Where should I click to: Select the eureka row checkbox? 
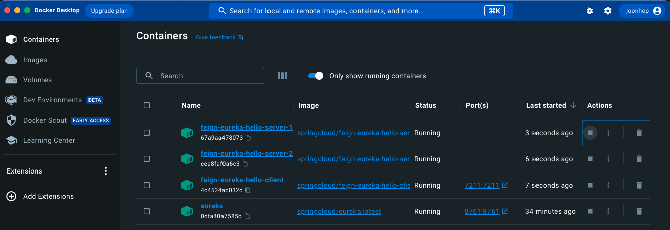tap(147, 211)
